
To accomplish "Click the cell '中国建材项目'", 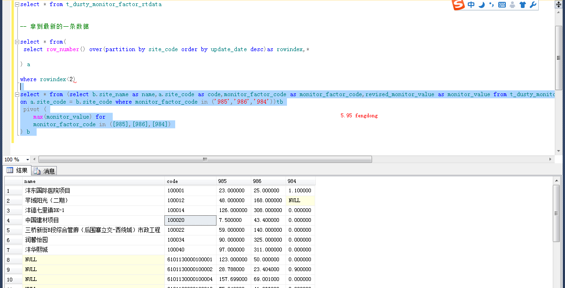I will click(94, 220).
